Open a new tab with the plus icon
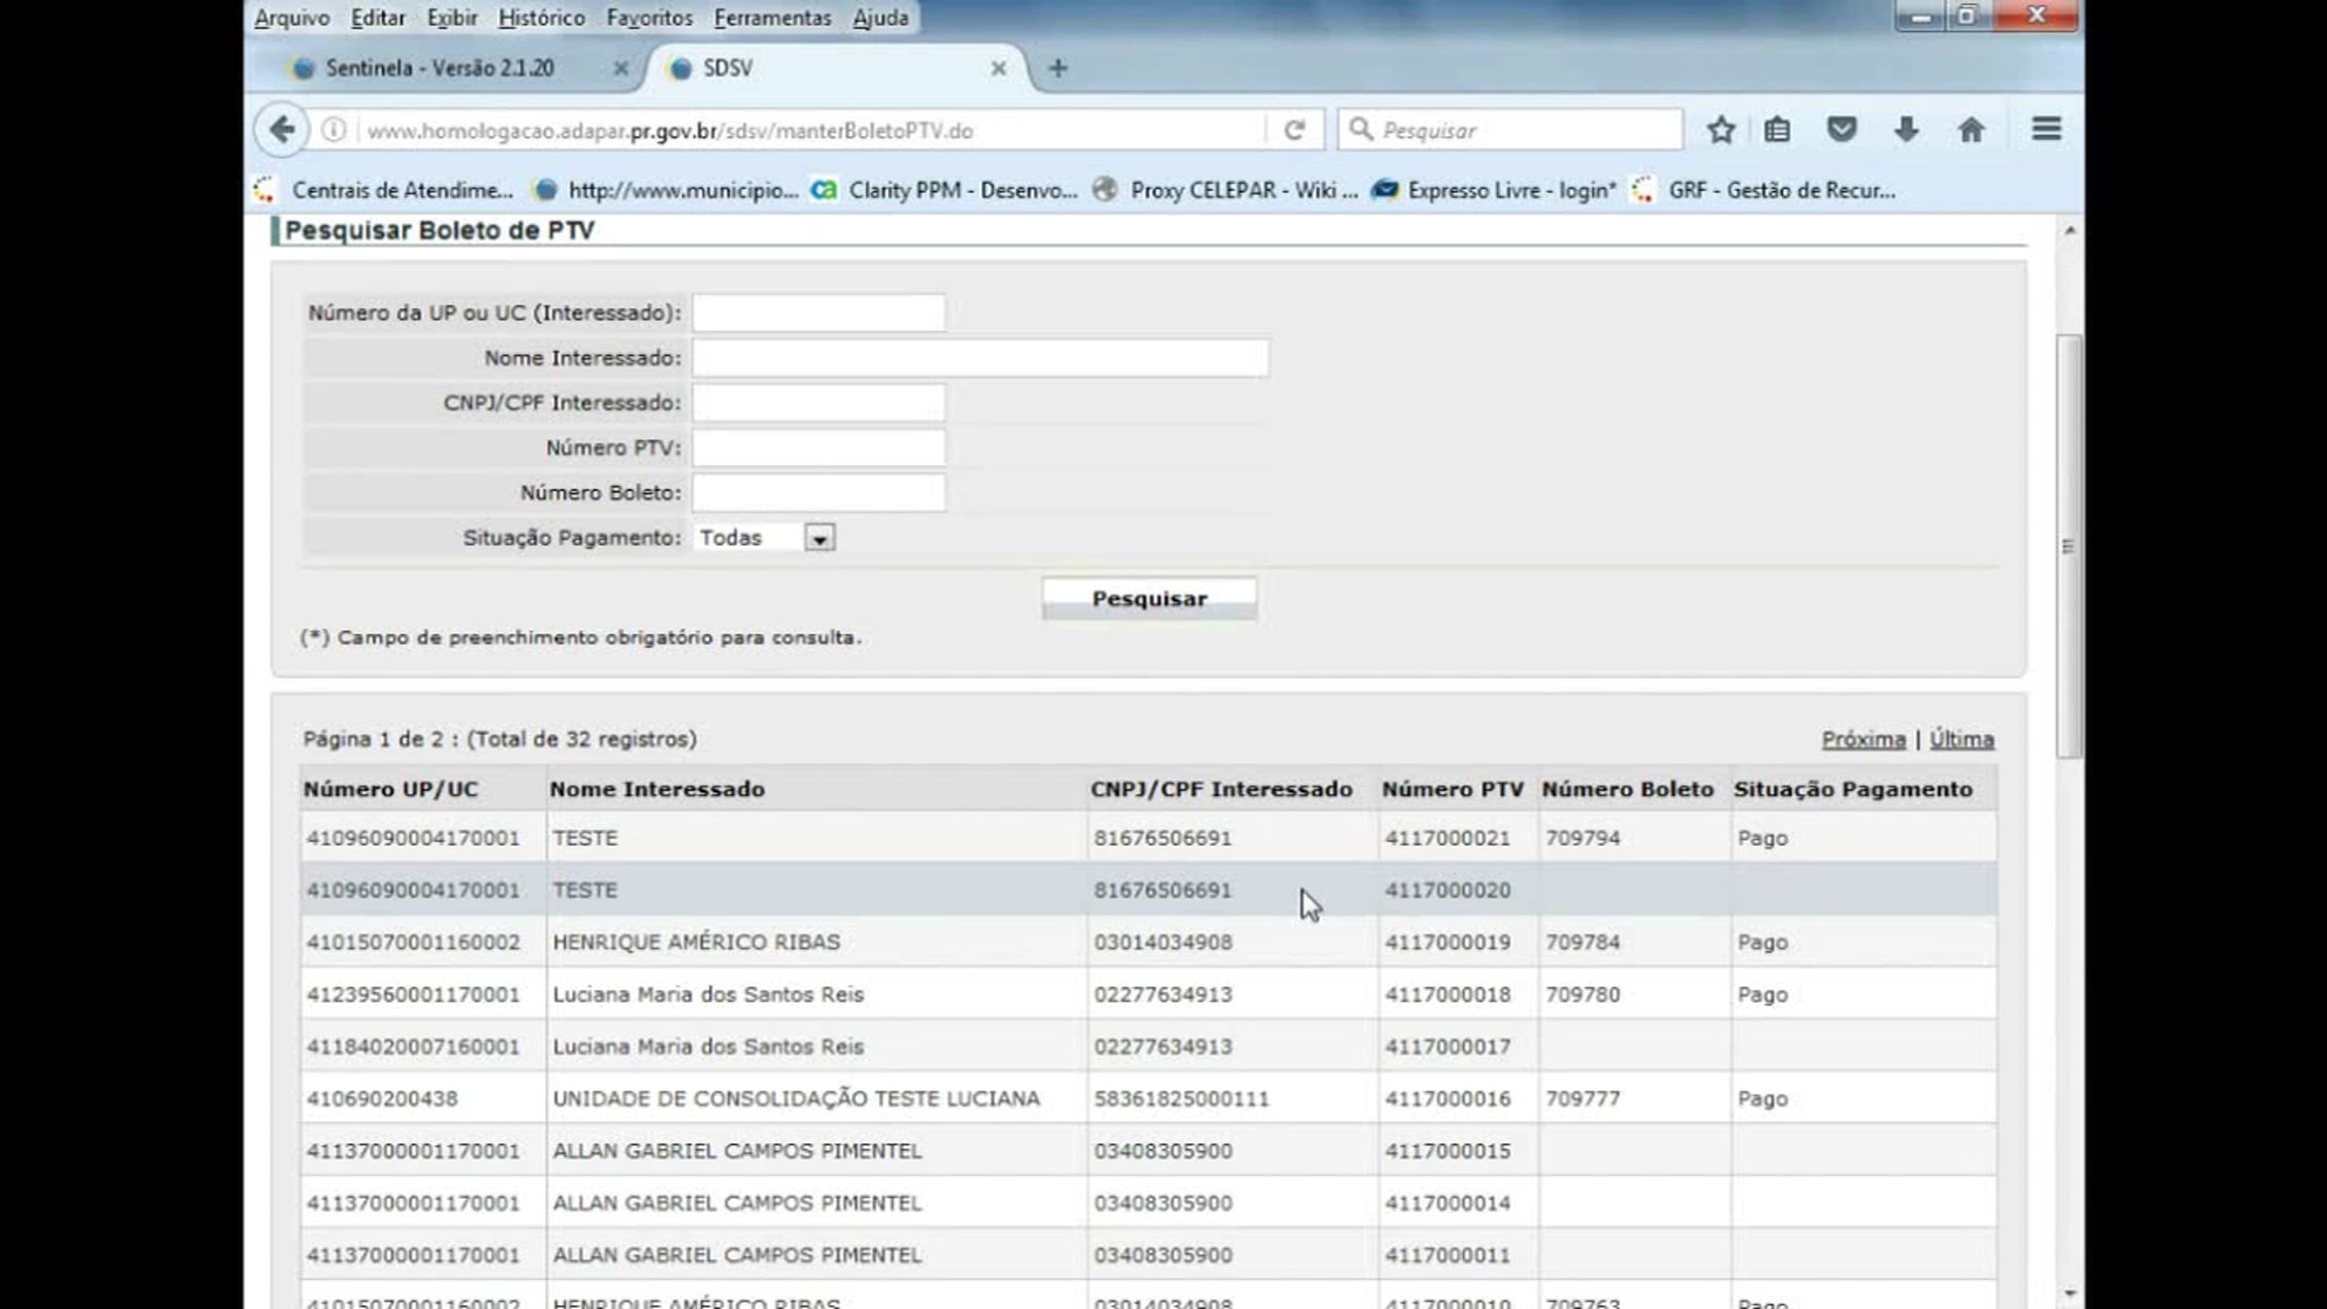Image resolution: width=2327 pixels, height=1309 pixels. tap(1058, 68)
